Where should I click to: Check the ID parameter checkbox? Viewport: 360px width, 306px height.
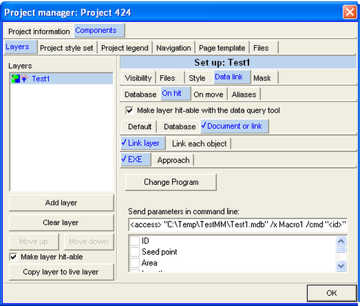pos(135,241)
